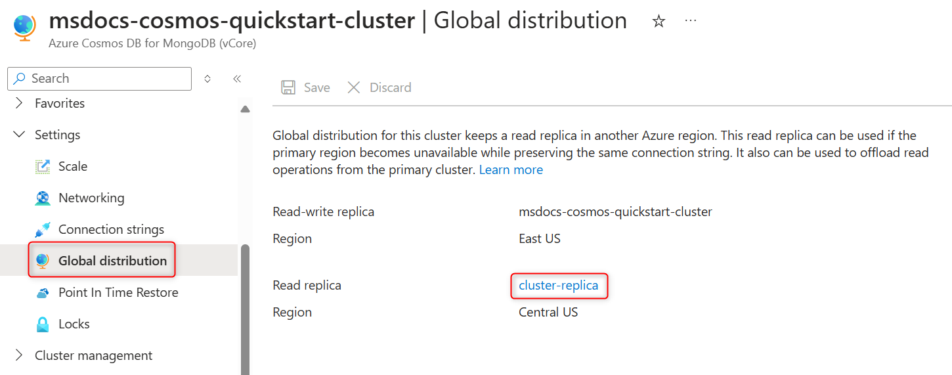This screenshot has height=375, width=952.
Task: Toggle expand/collapse all menu groups
Action: pos(207,79)
